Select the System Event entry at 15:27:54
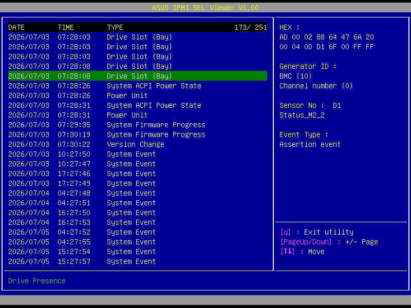 (138, 252)
